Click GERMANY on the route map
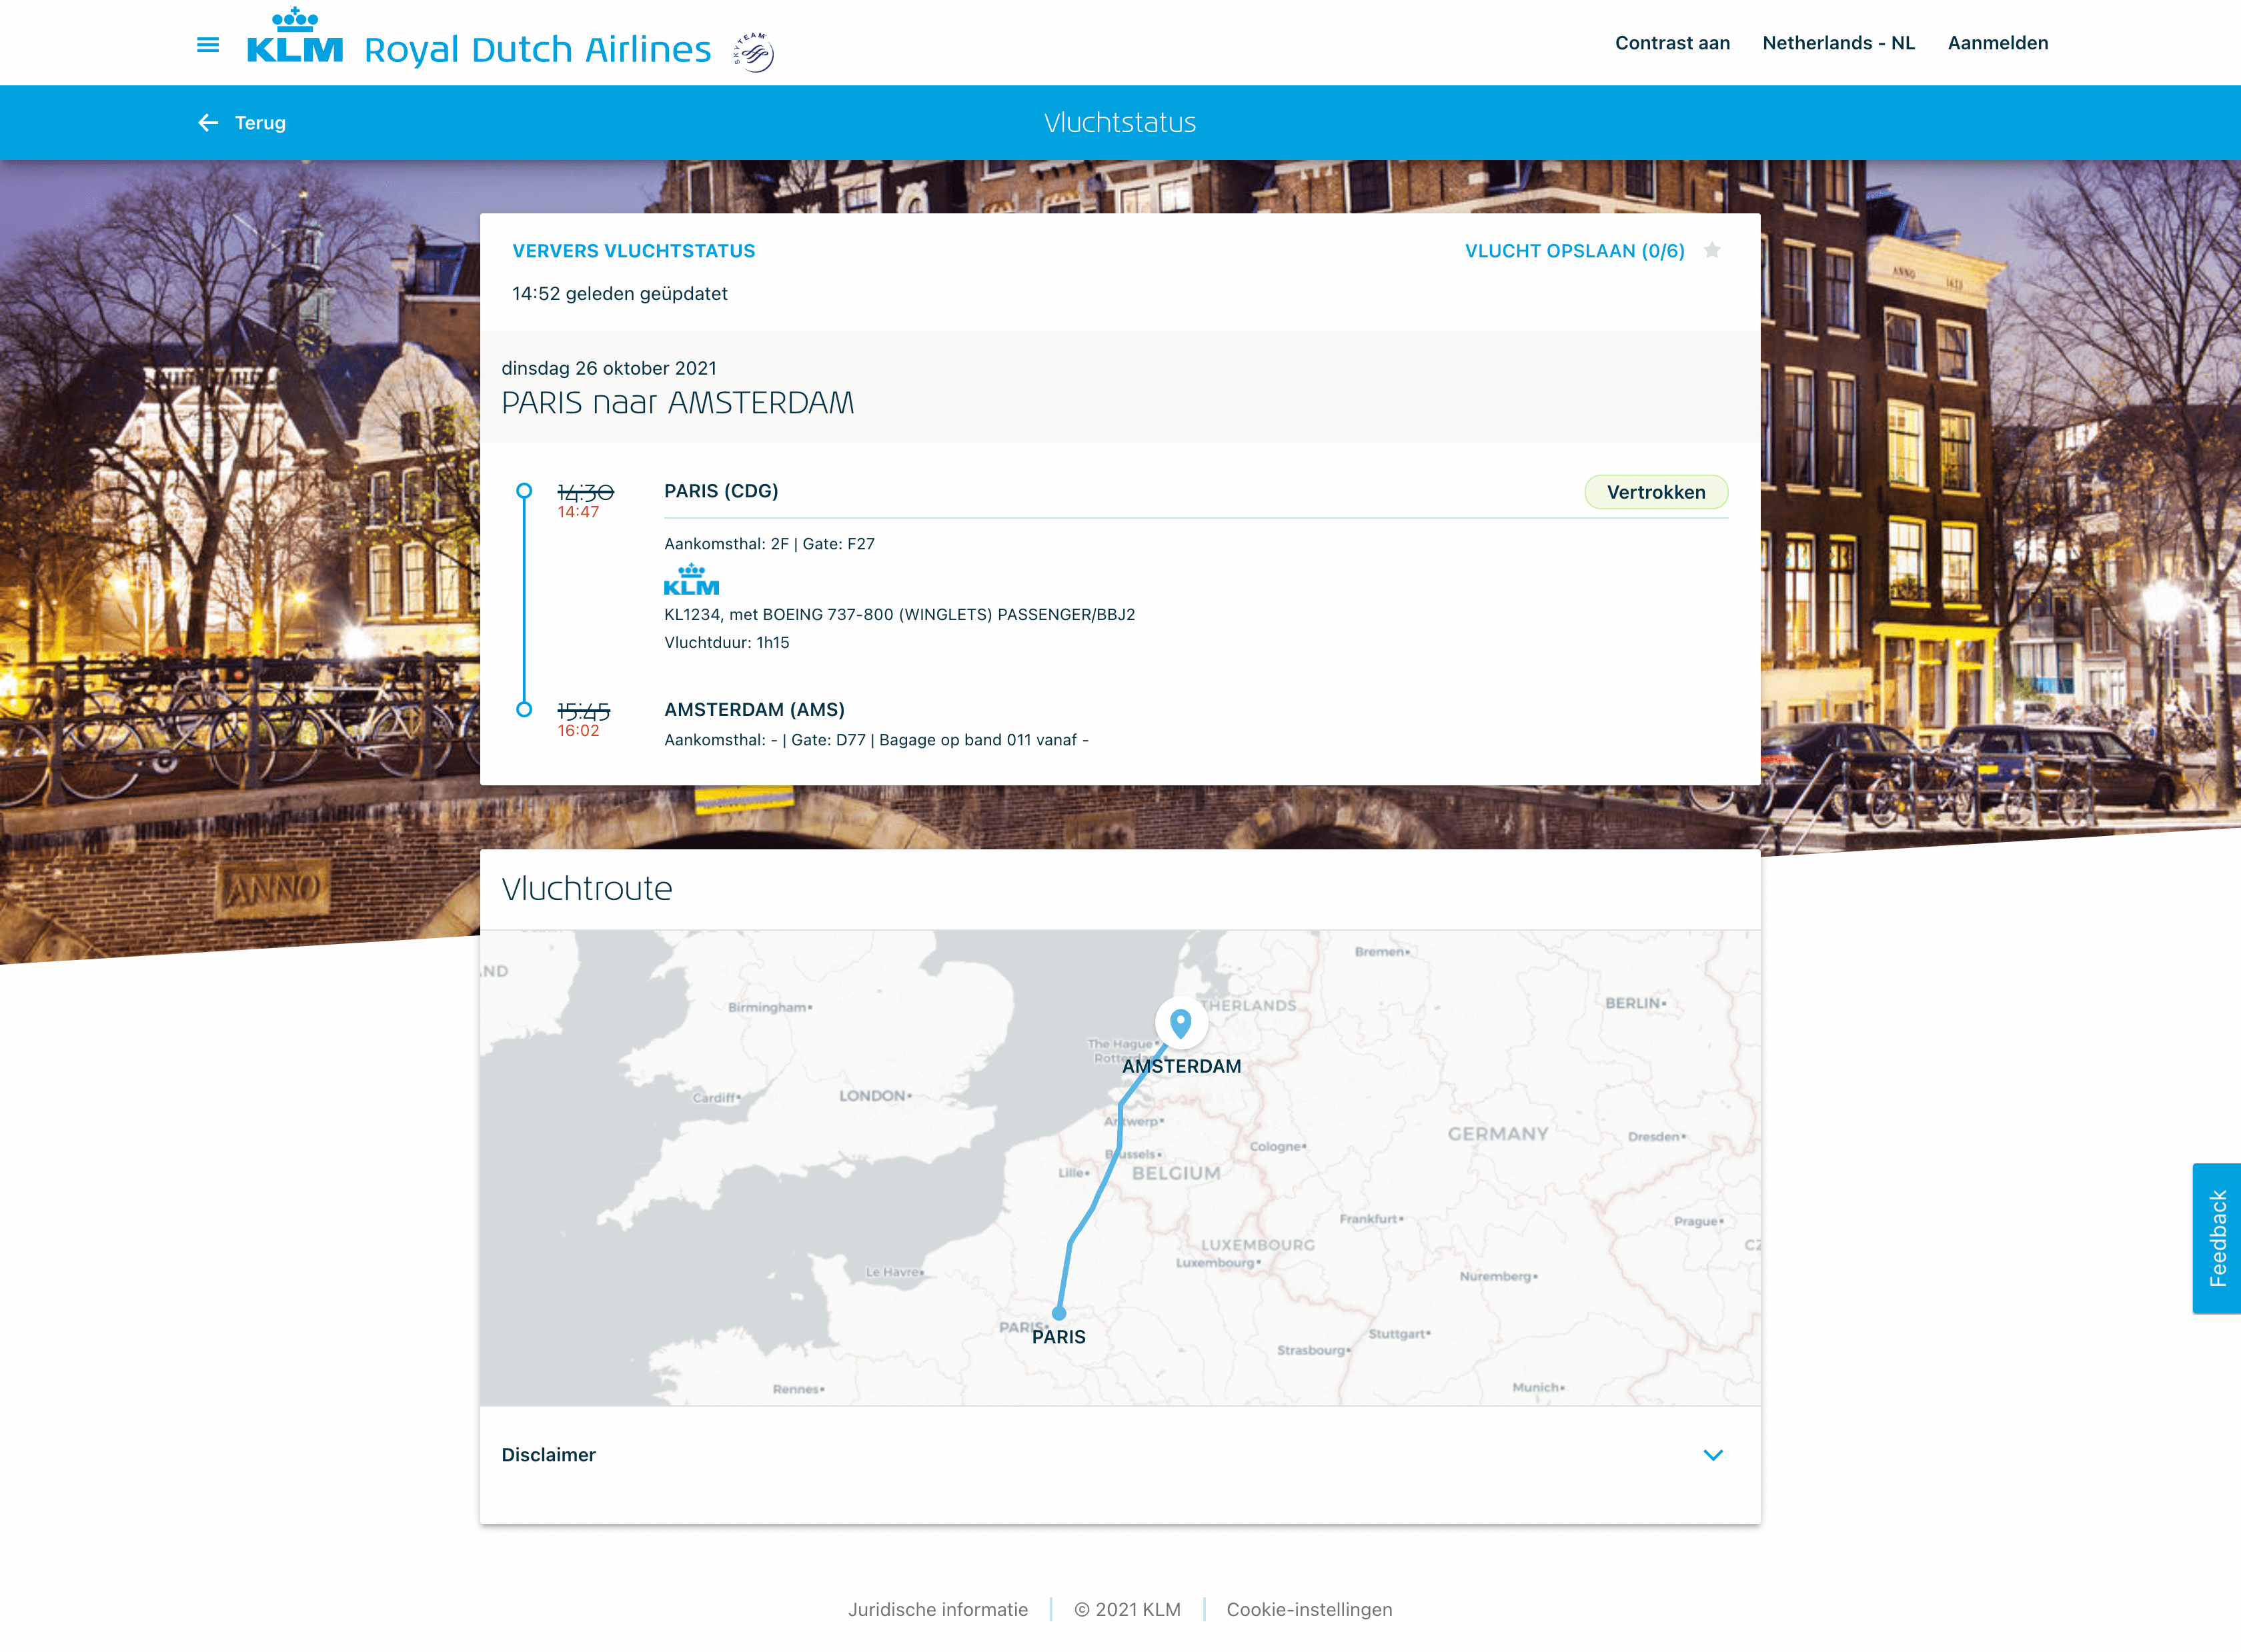Image resolution: width=2241 pixels, height=1652 pixels. tap(1498, 1133)
